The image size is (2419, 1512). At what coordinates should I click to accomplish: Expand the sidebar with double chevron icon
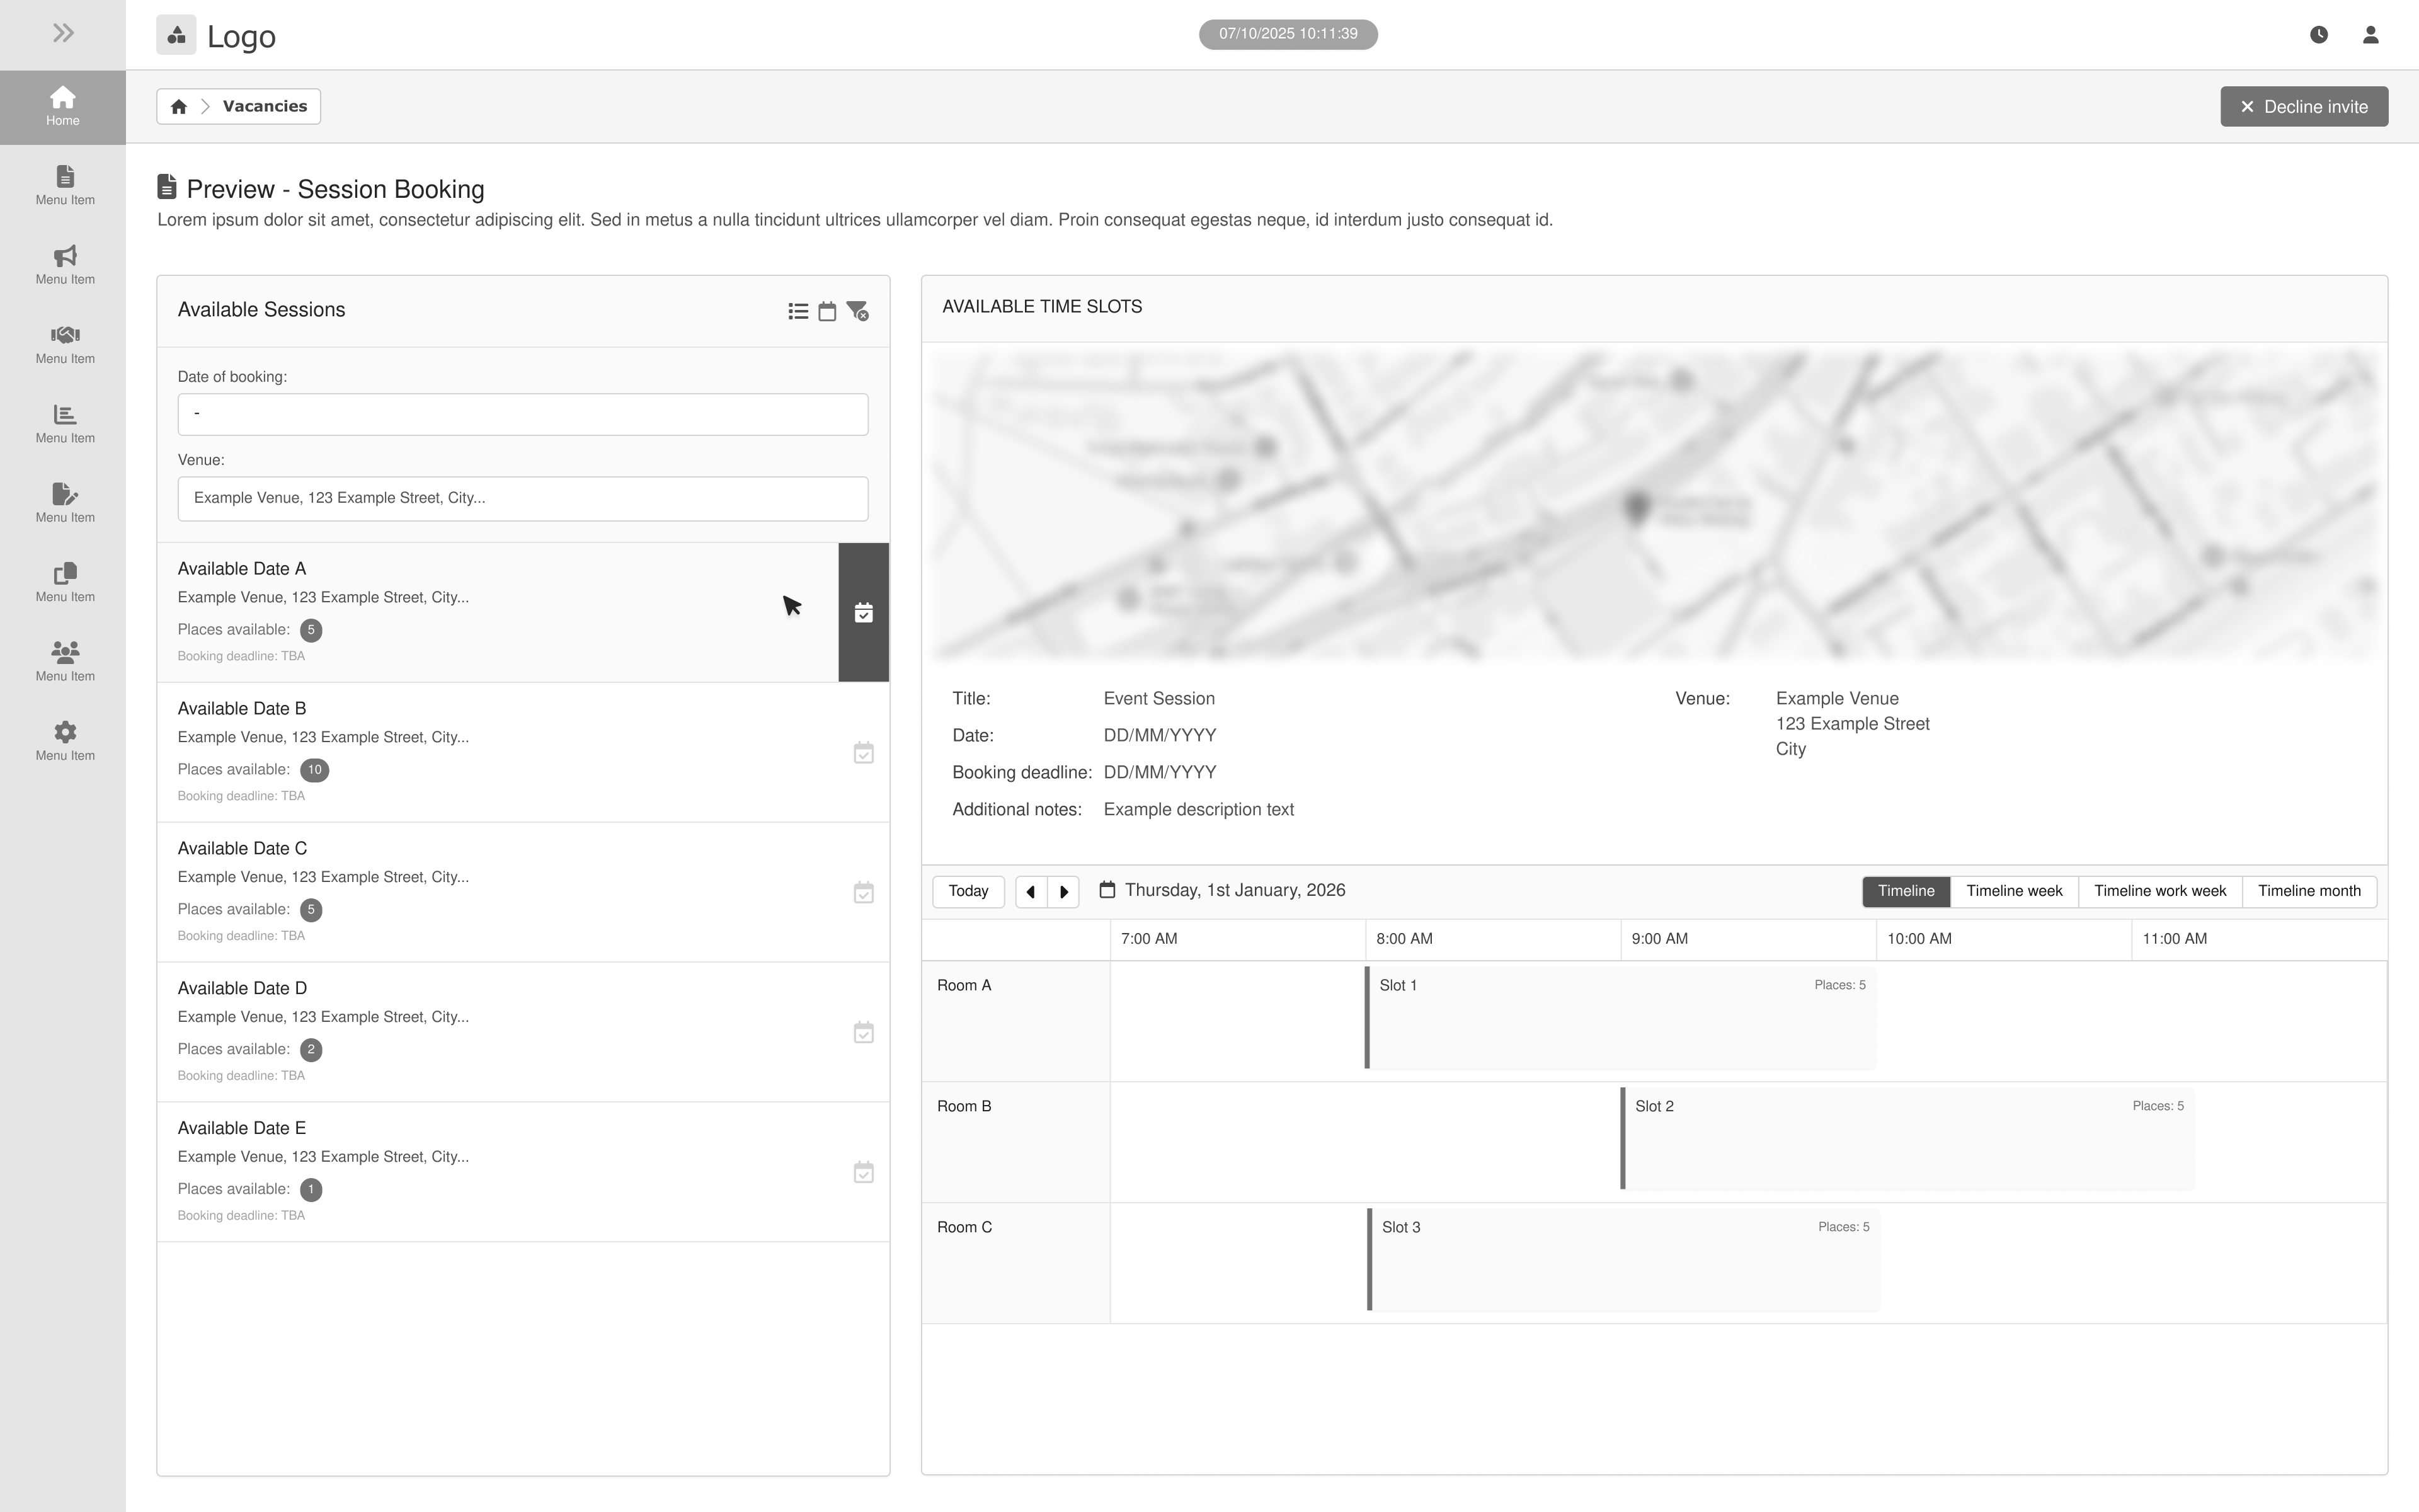[63, 33]
